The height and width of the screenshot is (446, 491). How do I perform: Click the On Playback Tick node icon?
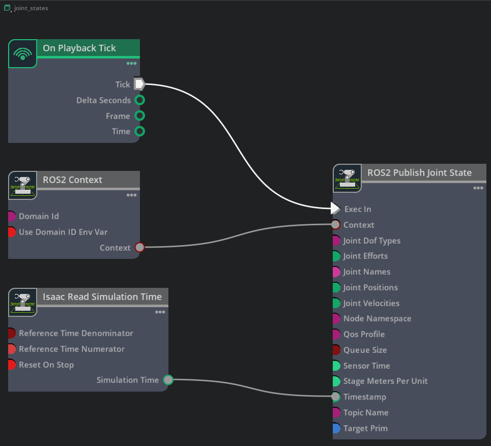[22, 53]
